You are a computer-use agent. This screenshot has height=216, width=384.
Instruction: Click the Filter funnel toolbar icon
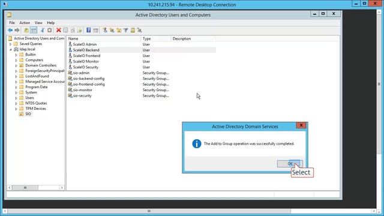(125, 30)
